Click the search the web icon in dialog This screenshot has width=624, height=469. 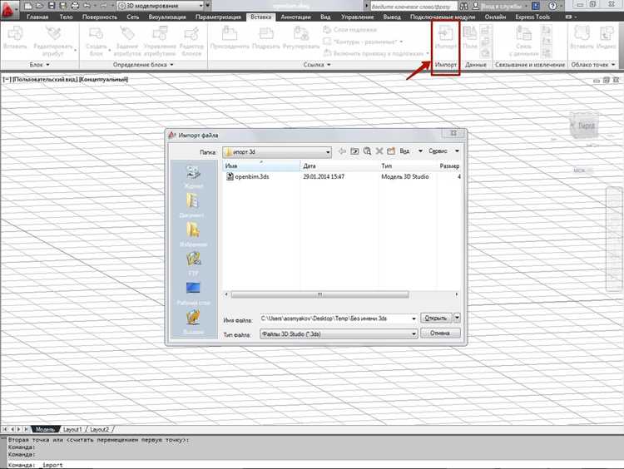(x=367, y=151)
